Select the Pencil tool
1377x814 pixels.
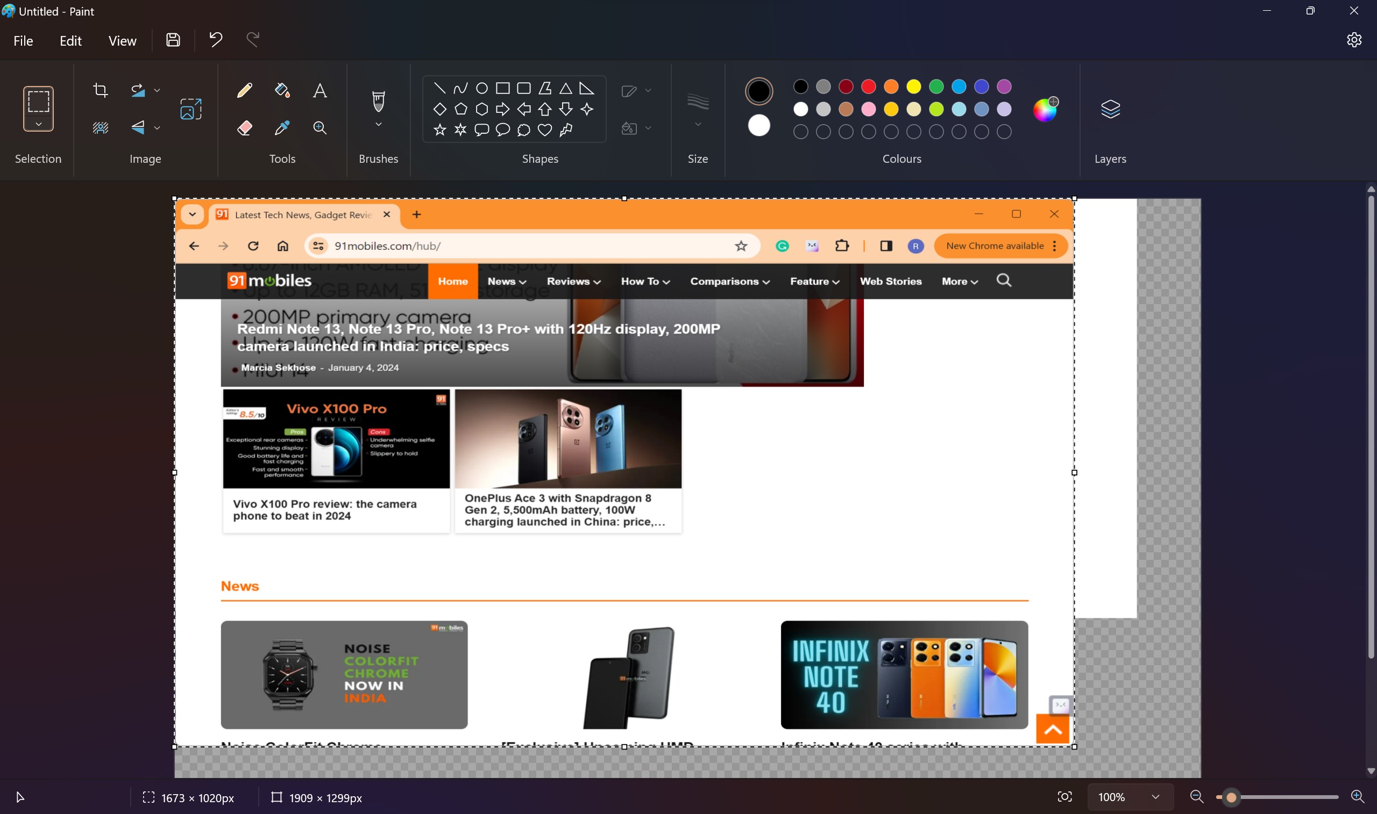tap(245, 89)
